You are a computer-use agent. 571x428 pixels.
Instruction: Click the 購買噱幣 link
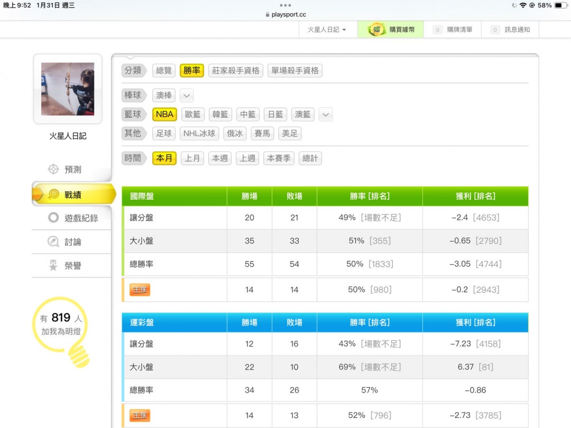click(x=391, y=30)
